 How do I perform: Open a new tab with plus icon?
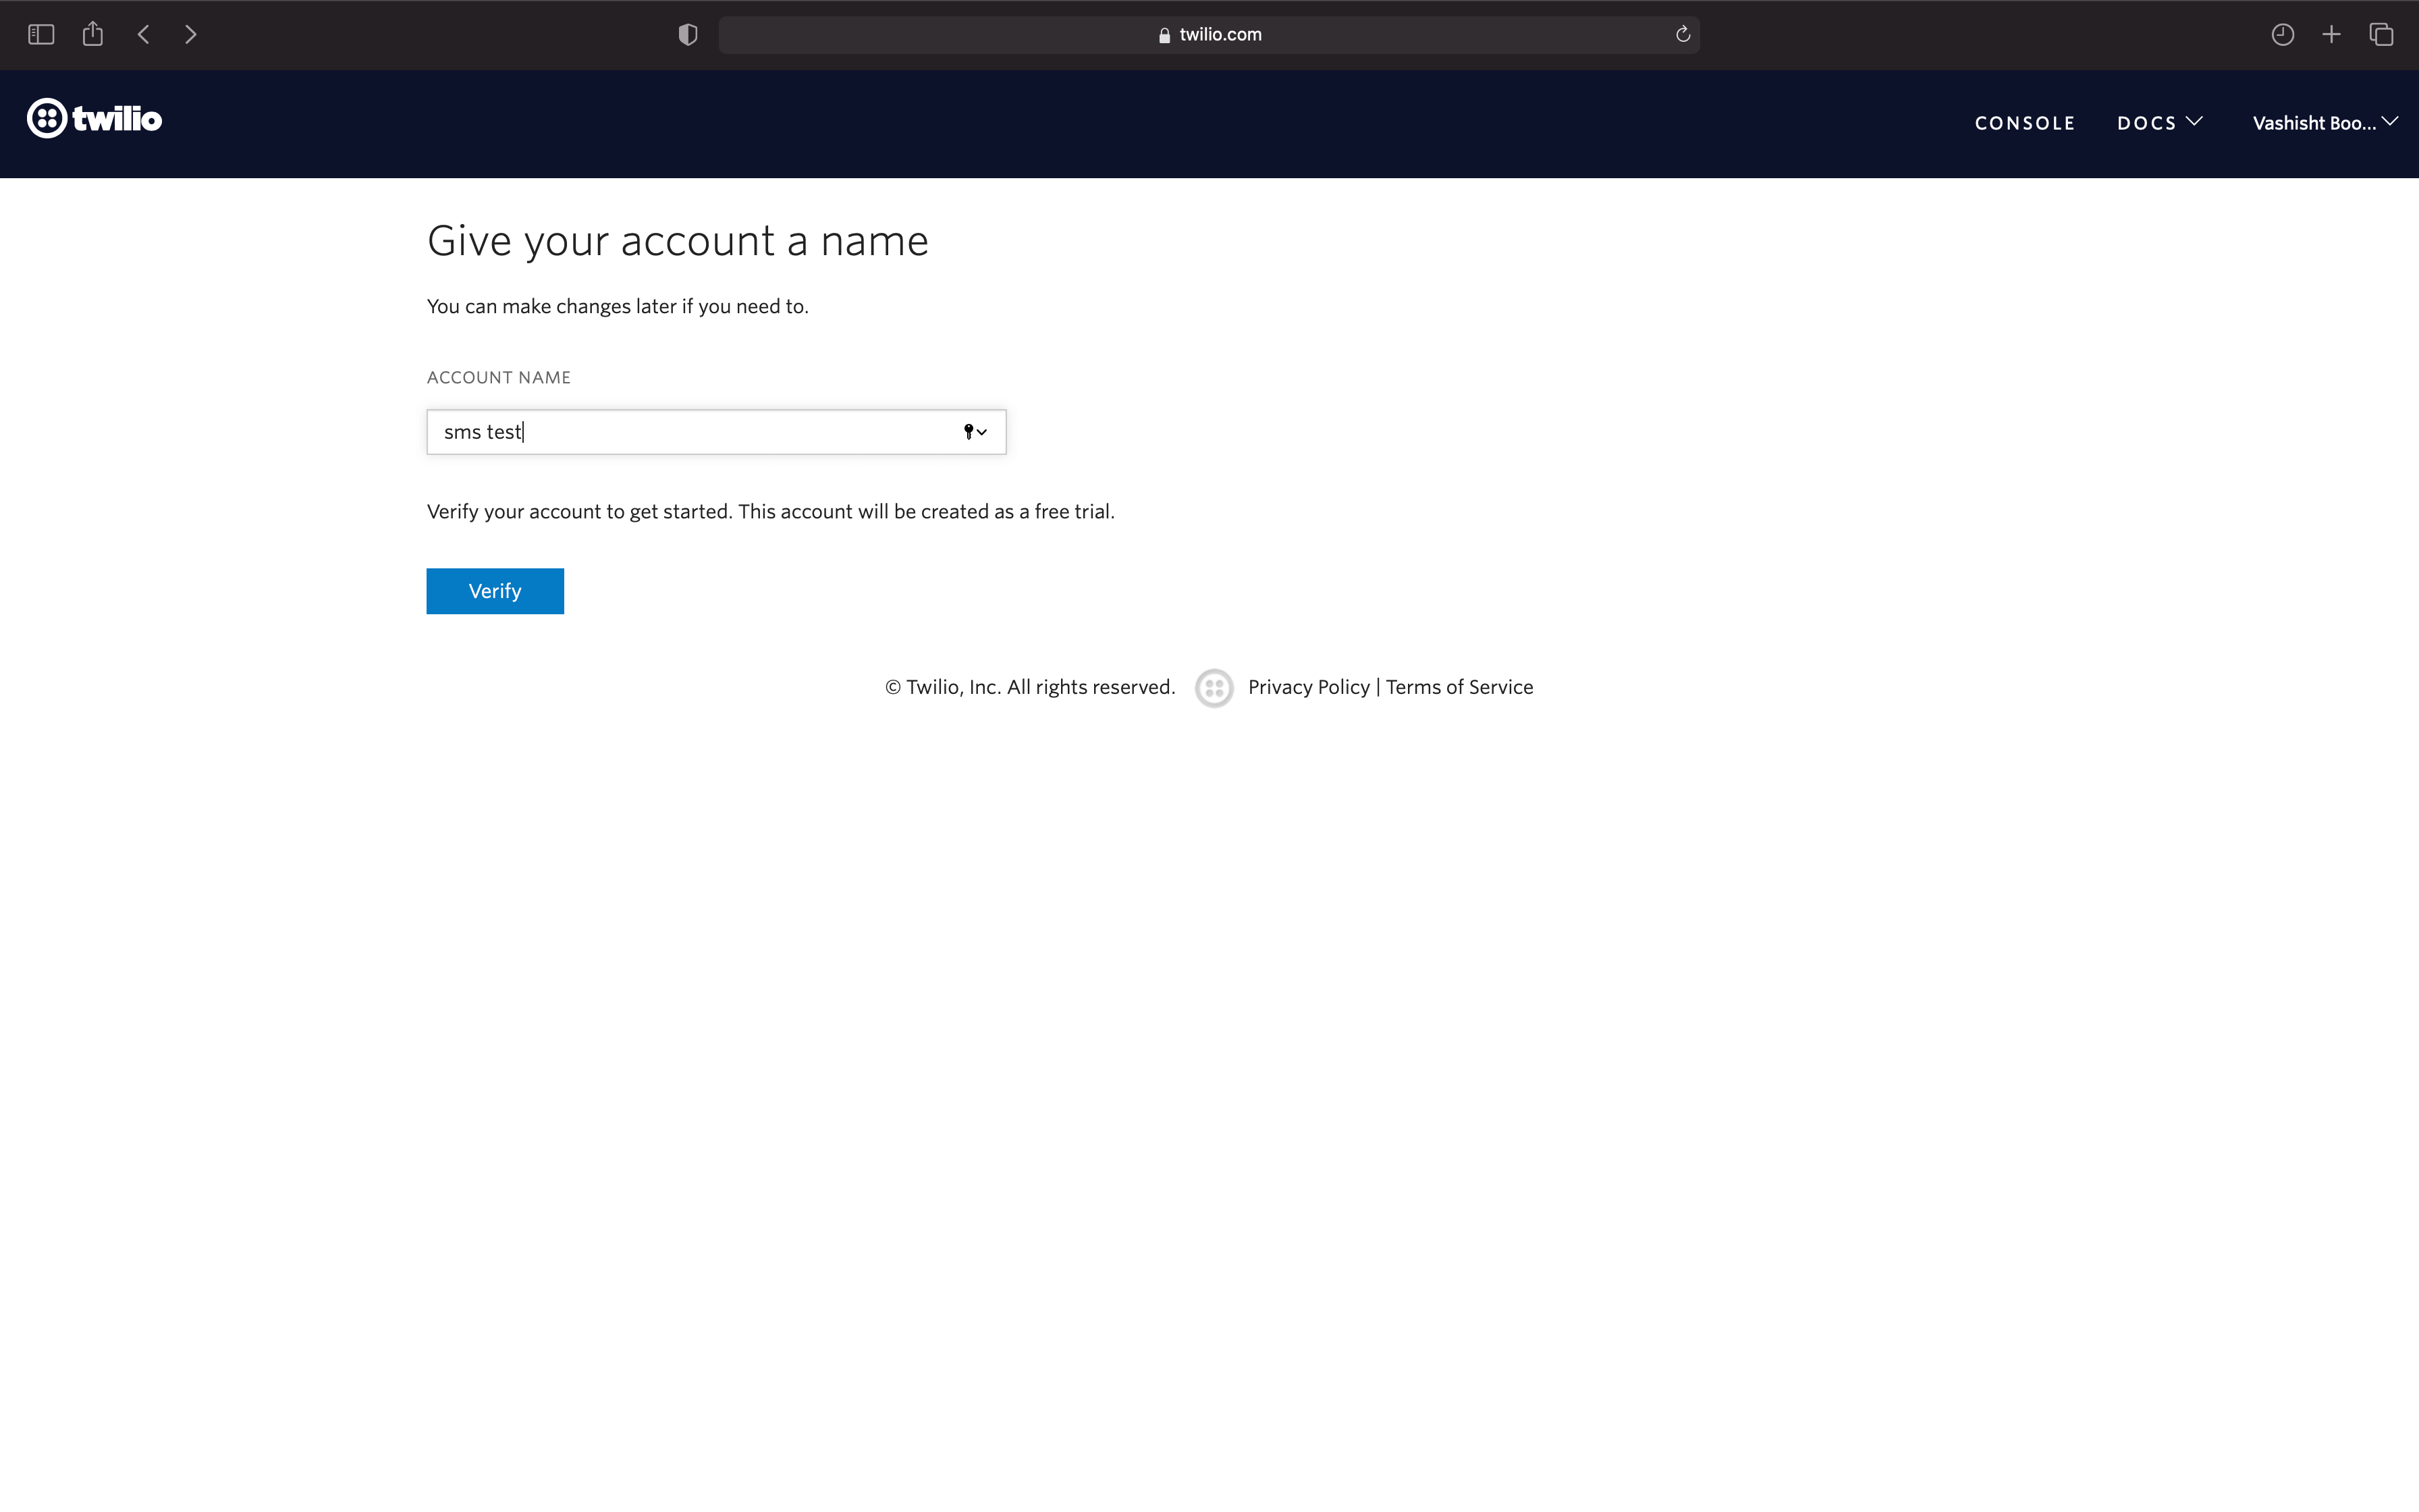coord(2332,35)
